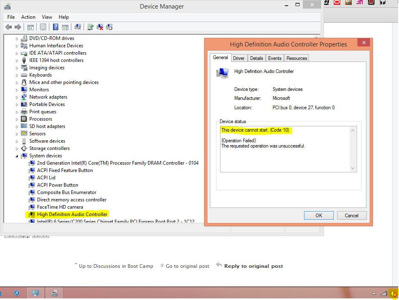The height and width of the screenshot is (300, 399).
Task: Click 'Reply to original post' link
Action: click(x=254, y=266)
